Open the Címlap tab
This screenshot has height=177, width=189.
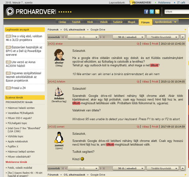(x=62, y=22)
